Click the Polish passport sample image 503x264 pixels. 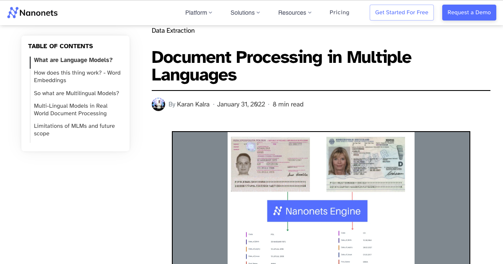pyautogui.click(x=270, y=164)
